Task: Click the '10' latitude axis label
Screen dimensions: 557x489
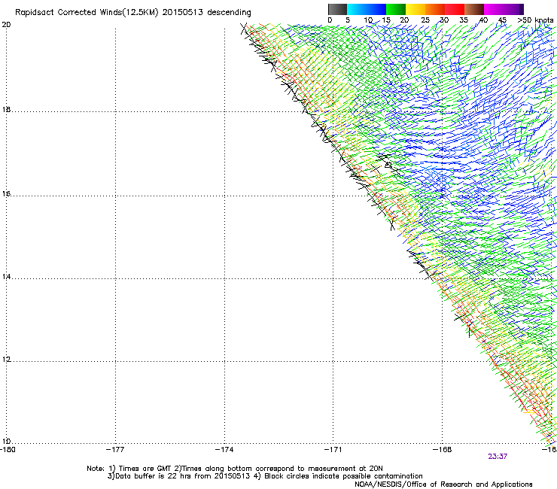Action: [6, 442]
